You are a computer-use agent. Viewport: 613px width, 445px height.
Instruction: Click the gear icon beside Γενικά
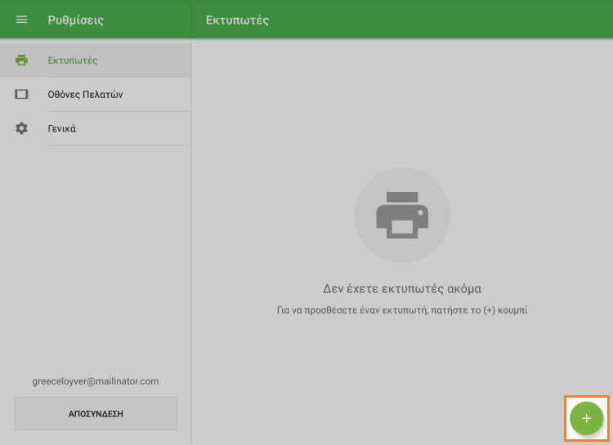click(21, 128)
